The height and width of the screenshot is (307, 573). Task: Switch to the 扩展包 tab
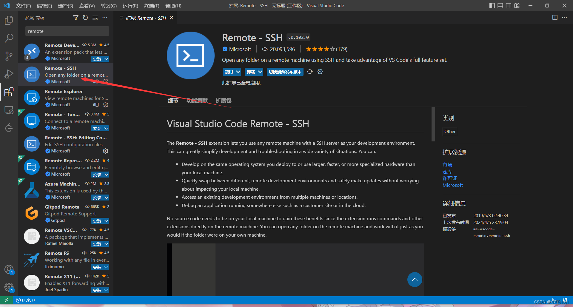(224, 101)
